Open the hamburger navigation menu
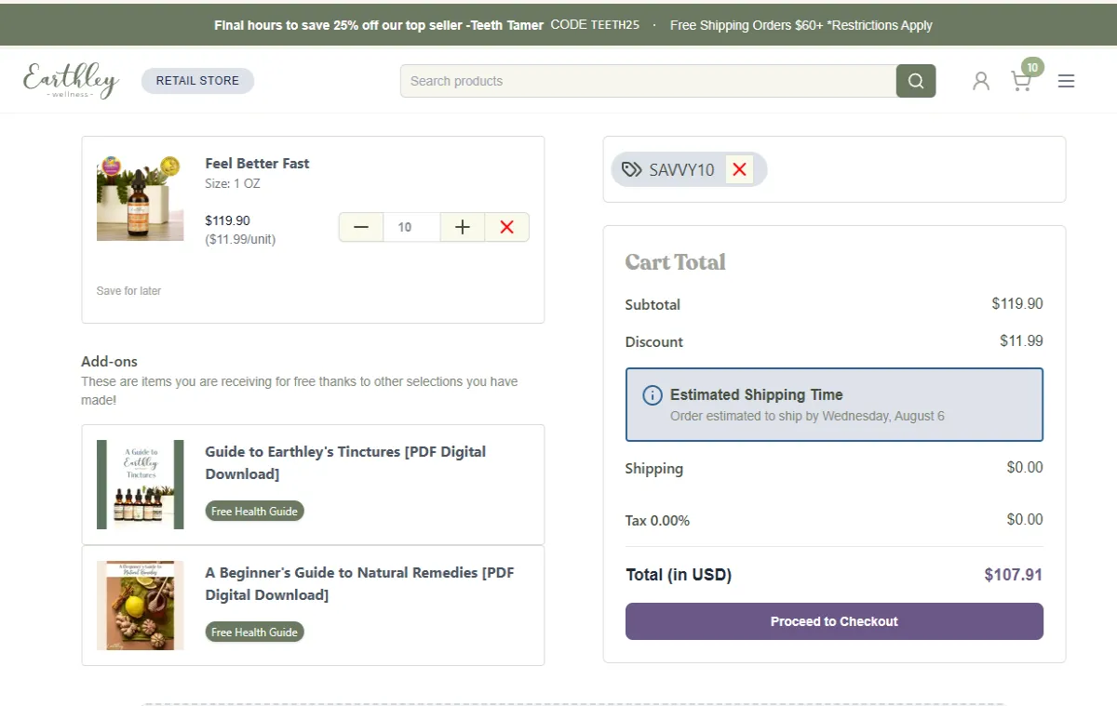1117x706 pixels. pos(1066,81)
